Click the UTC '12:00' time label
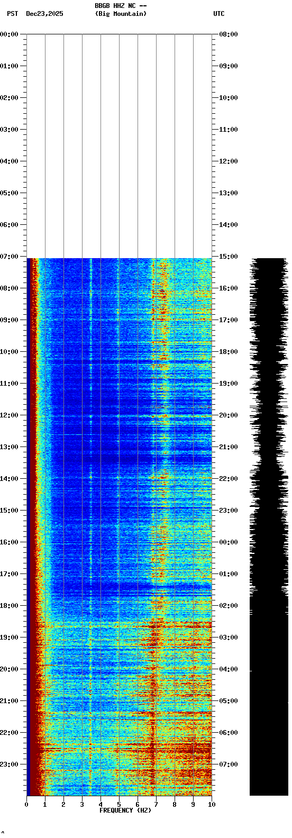 pos(229,161)
